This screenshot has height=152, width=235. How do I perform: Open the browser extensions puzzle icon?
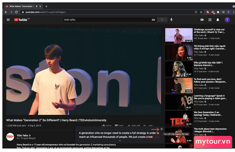pos(218,12)
